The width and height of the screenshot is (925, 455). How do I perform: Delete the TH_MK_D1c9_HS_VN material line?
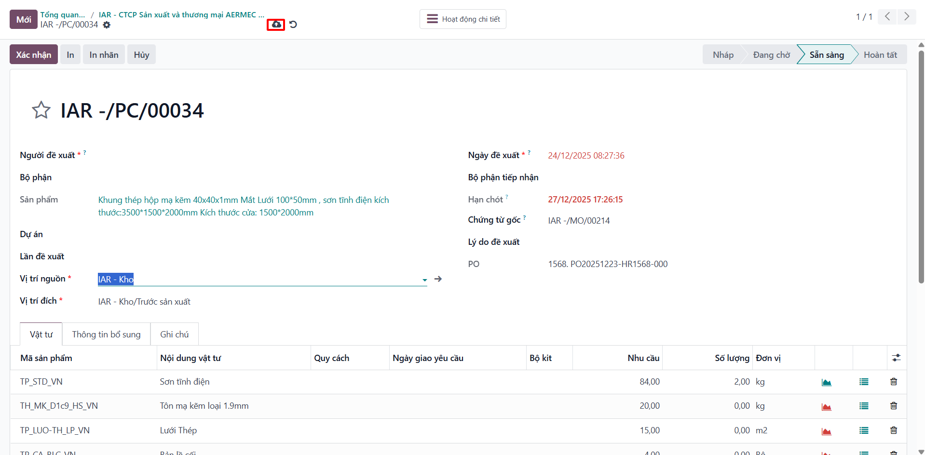(894, 406)
